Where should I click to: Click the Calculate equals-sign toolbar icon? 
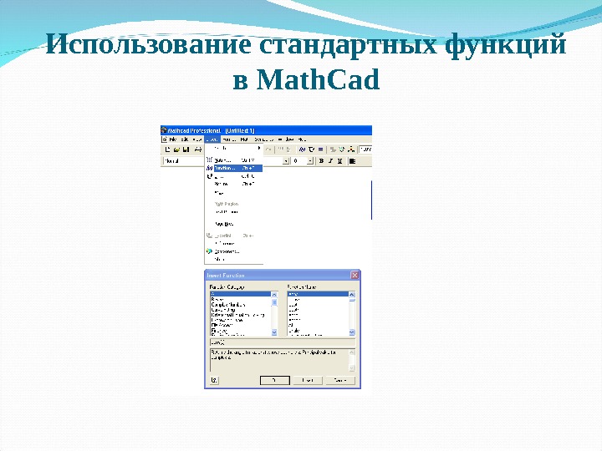tap(320, 149)
